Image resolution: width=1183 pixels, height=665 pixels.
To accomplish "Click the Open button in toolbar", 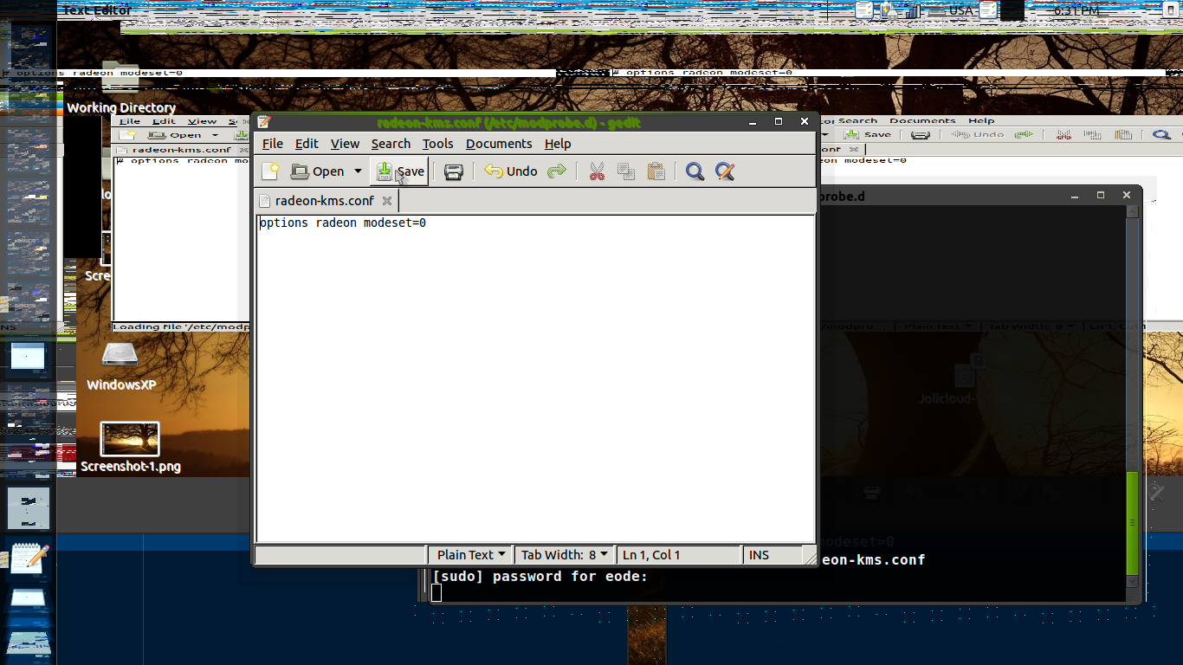I will (318, 171).
